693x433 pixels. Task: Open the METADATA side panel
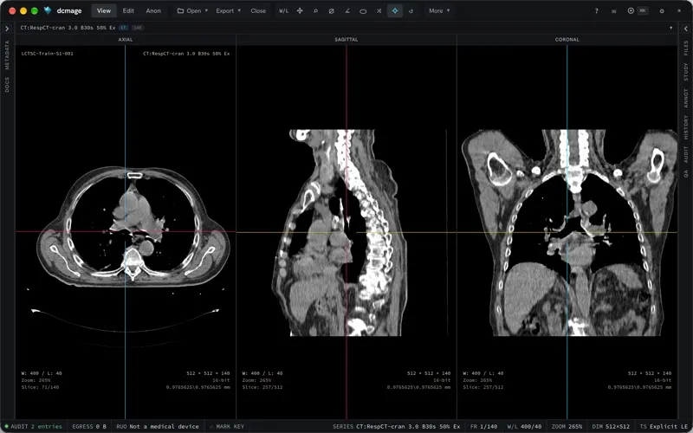click(7, 55)
